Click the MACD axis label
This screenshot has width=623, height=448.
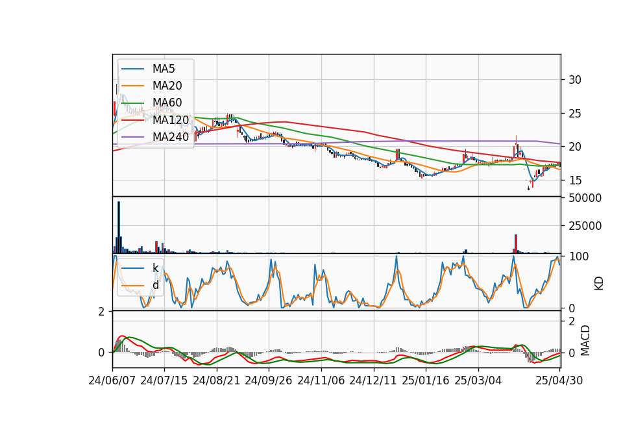[585, 340]
